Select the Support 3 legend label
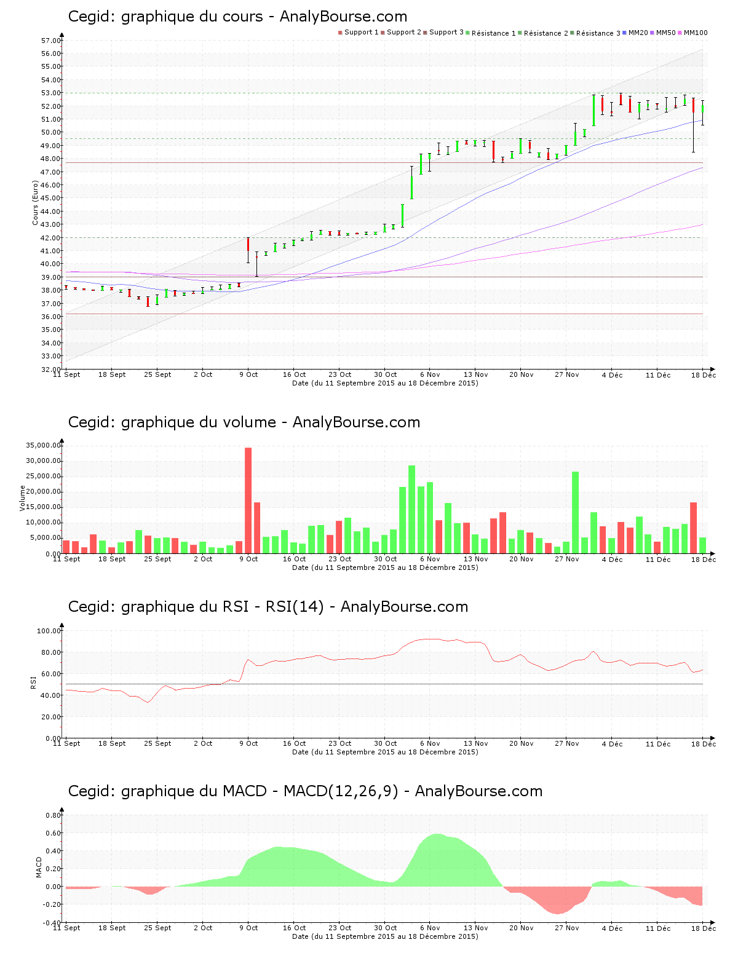This screenshot has width=738, height=953. coord(446,33)
